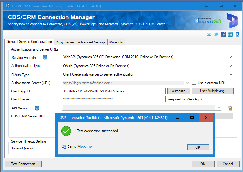This screenshot has height=172, width=243.
Task: Click the Authorize button
Action: [178, 91]
